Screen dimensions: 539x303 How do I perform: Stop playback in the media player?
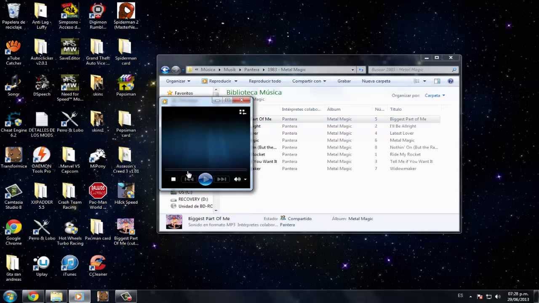tap(173, 179)
